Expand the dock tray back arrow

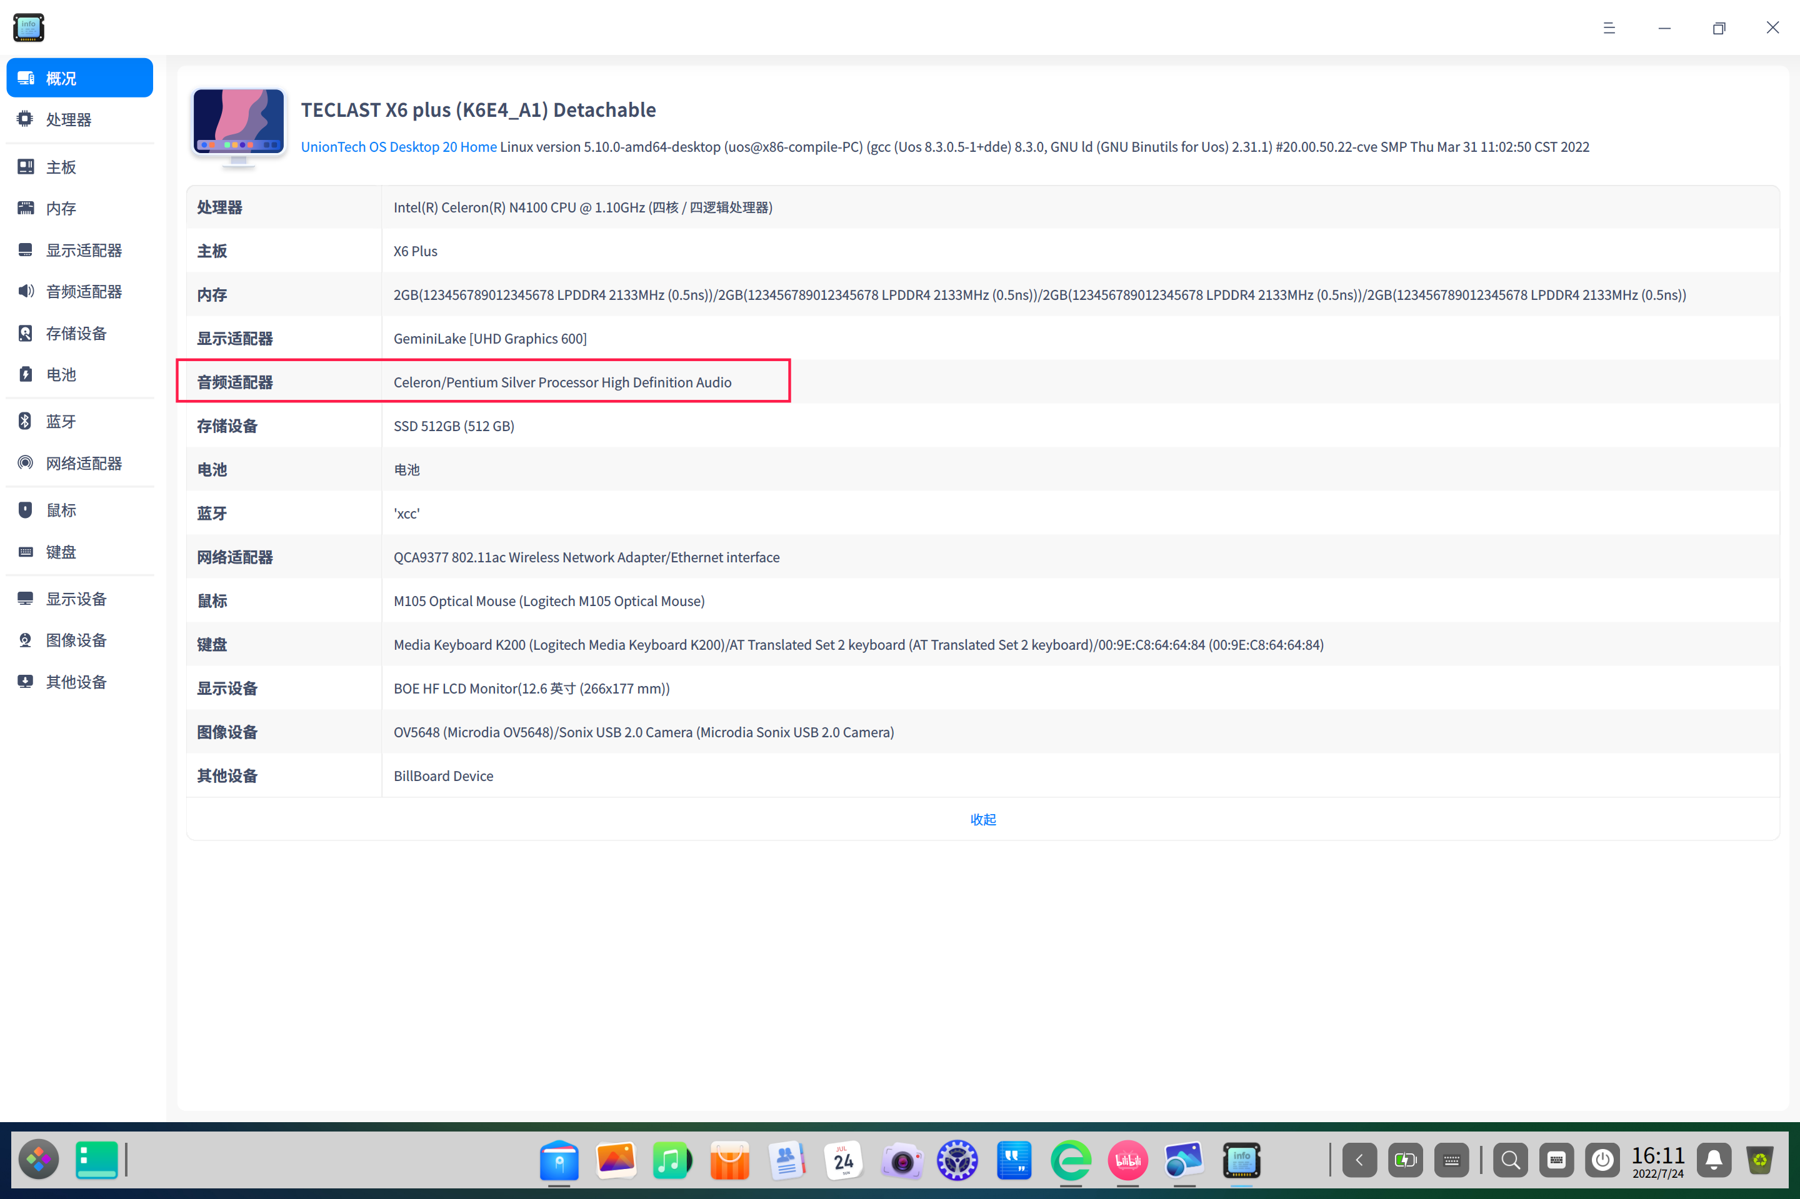tap(1359, 1160)
